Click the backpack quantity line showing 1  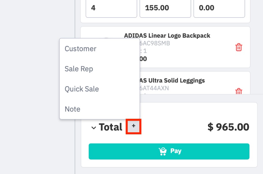pyautogui.click(x=143, y=51)
